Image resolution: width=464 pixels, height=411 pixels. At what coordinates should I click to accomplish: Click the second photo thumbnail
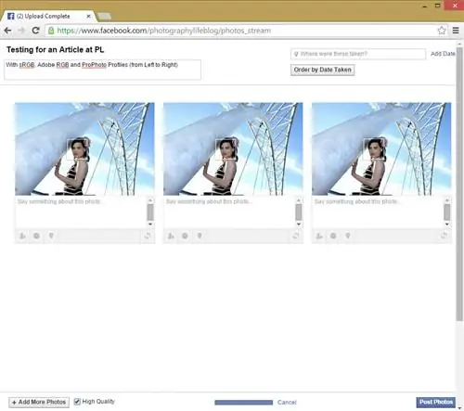coord(233,148)
